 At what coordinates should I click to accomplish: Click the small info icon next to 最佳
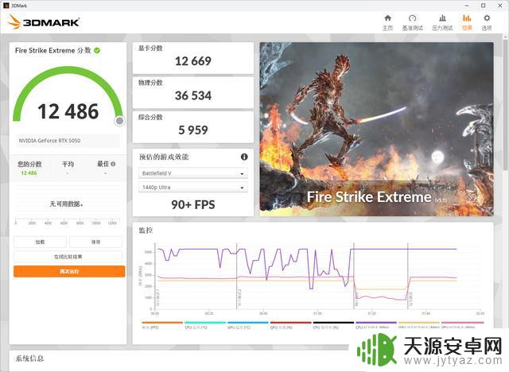tap(113, 164)
